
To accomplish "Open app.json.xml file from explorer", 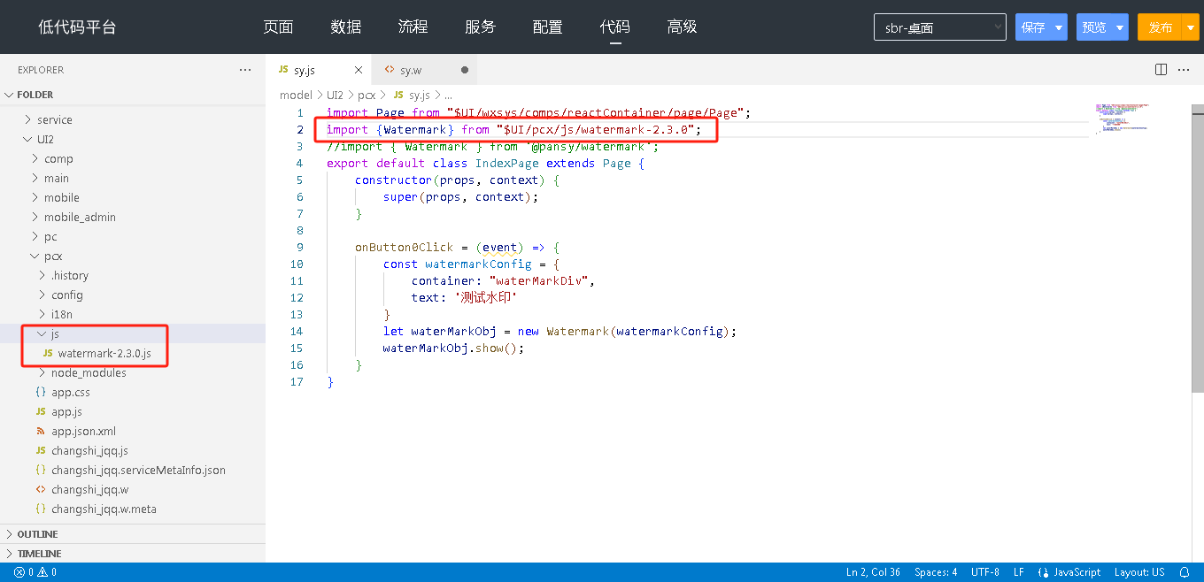I will point(83,432).
